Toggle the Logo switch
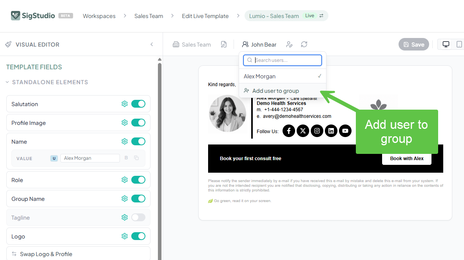Image resolution: width=464 pixels, height=260 pixels. 138,236
